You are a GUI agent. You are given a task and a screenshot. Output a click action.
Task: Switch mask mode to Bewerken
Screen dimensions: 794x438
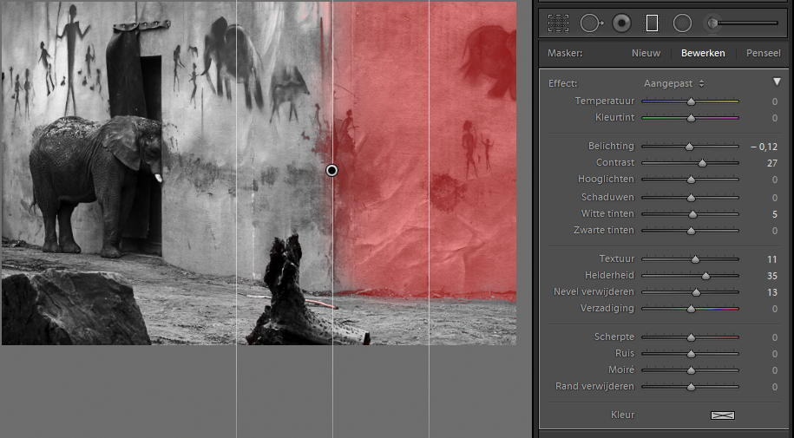tap(703, 53)
